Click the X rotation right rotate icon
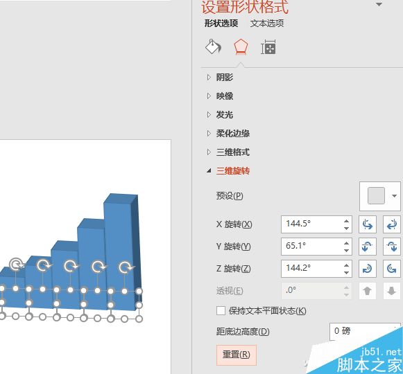This screenshot has height=374, width=403. coord(391,224)
